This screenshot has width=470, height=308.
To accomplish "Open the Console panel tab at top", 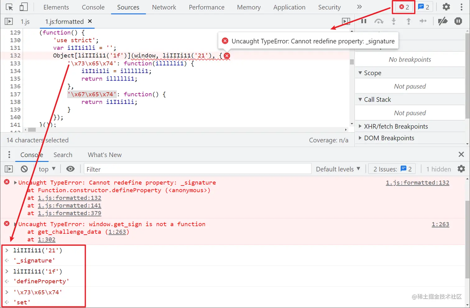I will (93, 7).
